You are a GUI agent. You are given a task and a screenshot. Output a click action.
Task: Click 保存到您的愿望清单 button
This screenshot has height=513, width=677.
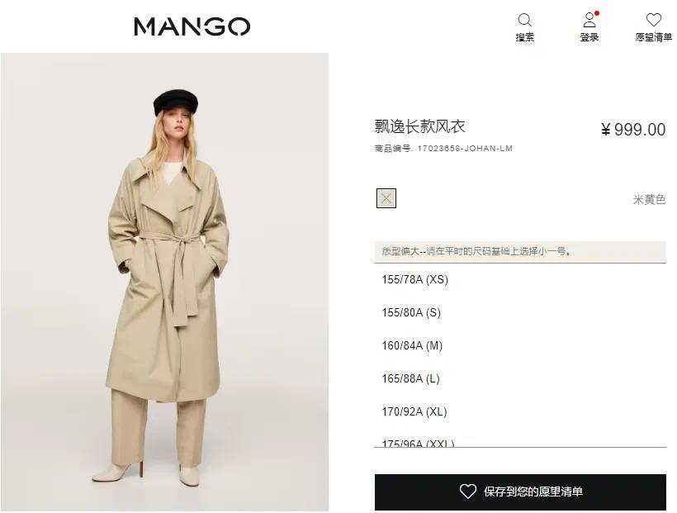[520, 492]
